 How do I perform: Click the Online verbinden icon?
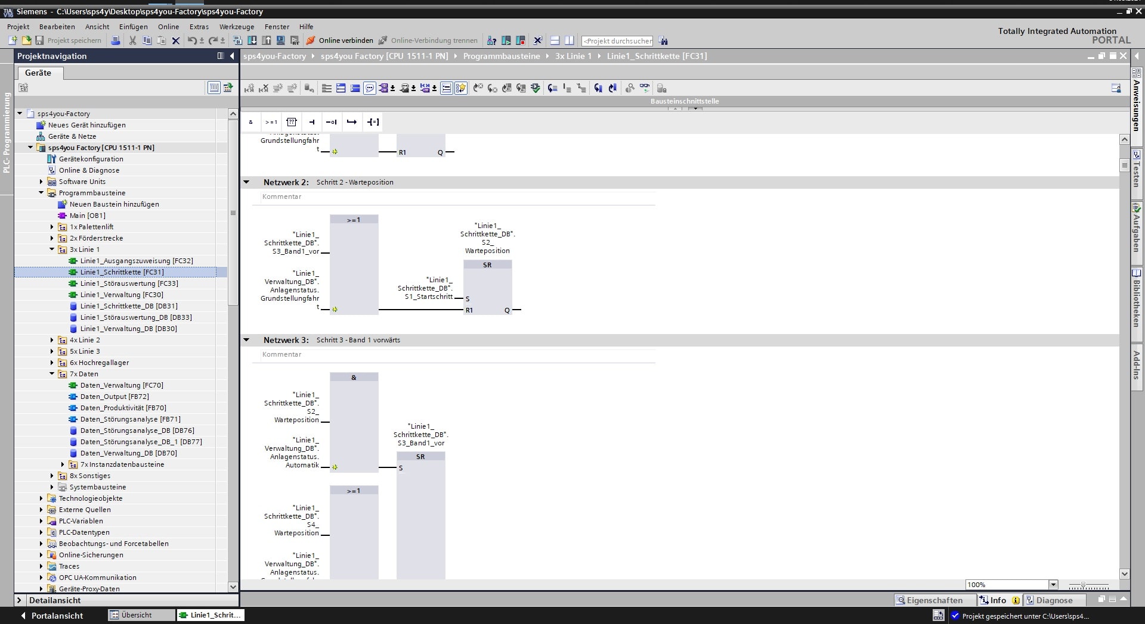click(x=311, y=40)
